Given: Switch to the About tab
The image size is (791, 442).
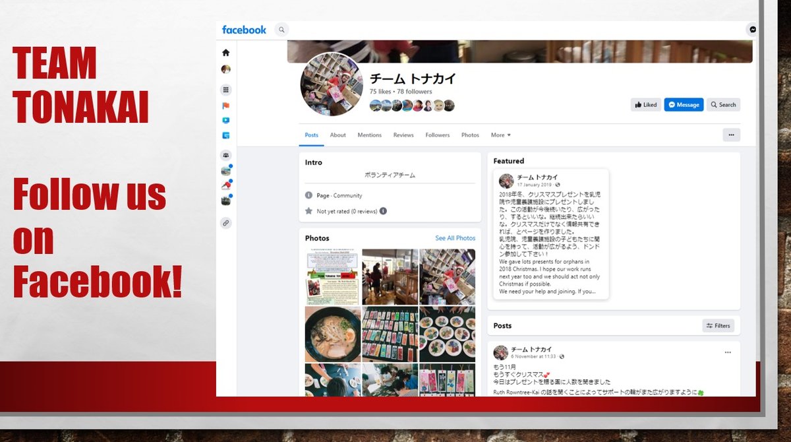Looking at the screenshot, I should [337, 135].
